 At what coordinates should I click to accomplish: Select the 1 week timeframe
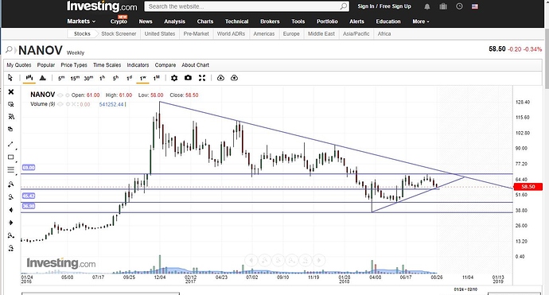point(143,78)
